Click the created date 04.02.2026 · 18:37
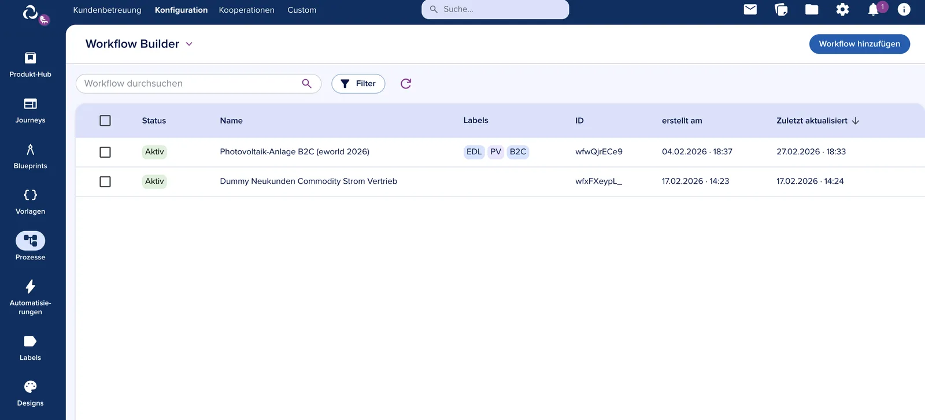The image size is (925, 420). tap(697, 152)
